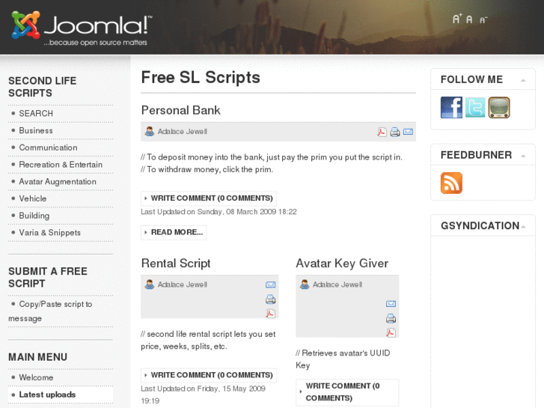Open the PDF icon for Avatar Key Giver
The image size is (544, 408).
point(391,332)
